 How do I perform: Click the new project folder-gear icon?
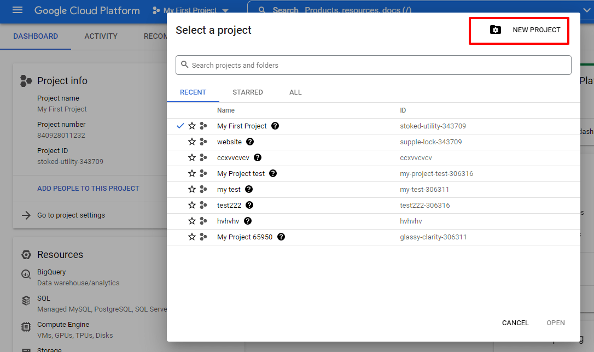coord(496,30)
